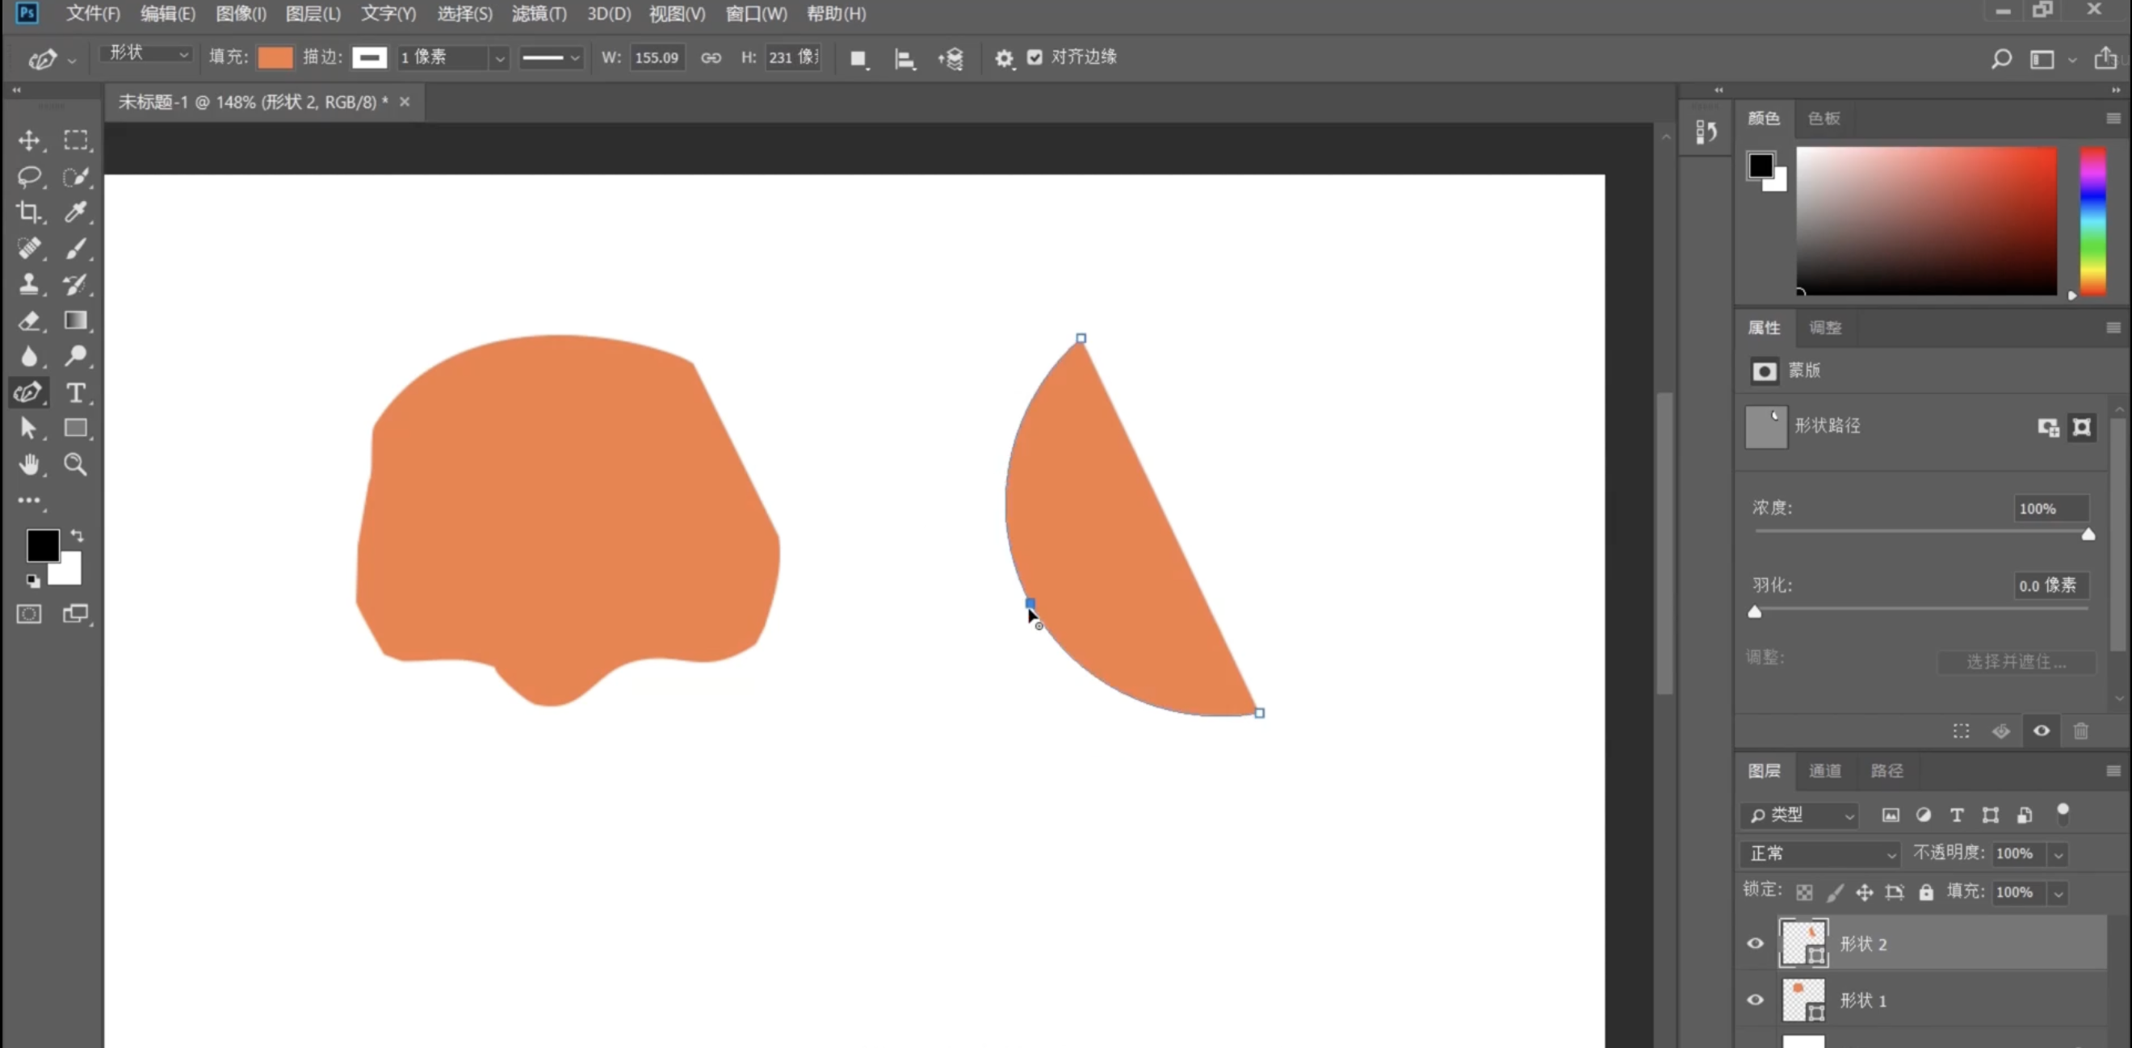Viewport: 2132px width, 1048px height.
Task: Click the orange 填充 fill color swatch
Action: click(x=275, y=57)
